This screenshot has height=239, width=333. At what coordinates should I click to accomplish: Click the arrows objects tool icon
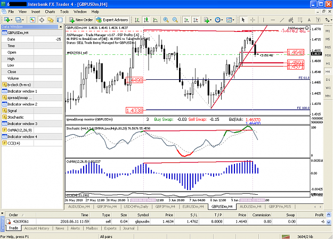click(x=327, y=20)
